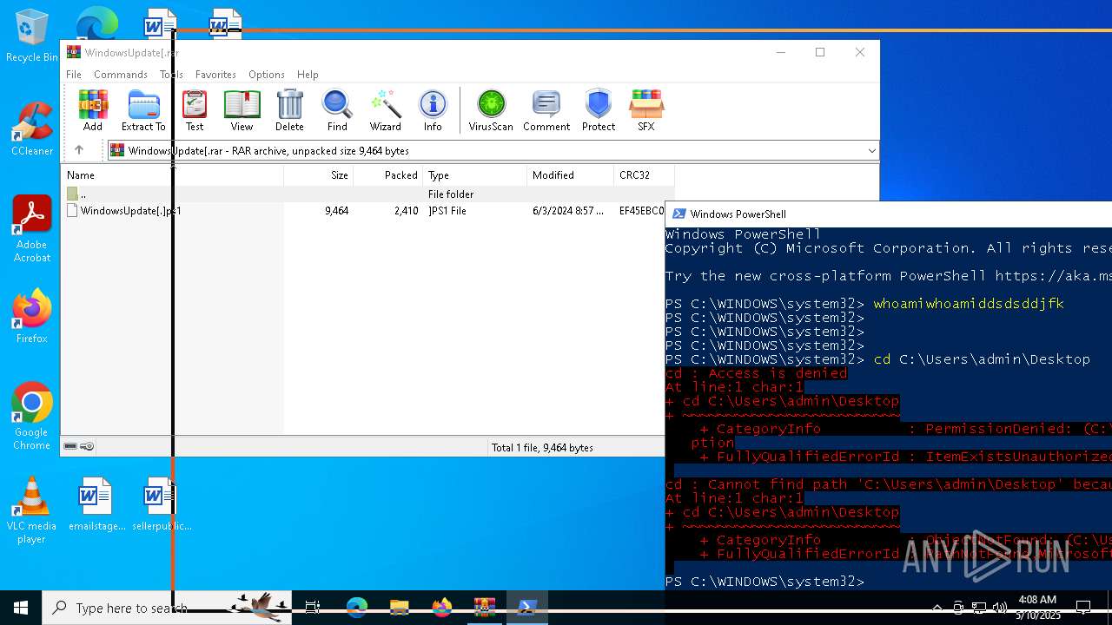Click the Protect shield icon
The width and height of the screenshot is (1112, 625).
[x=599, y=110]
